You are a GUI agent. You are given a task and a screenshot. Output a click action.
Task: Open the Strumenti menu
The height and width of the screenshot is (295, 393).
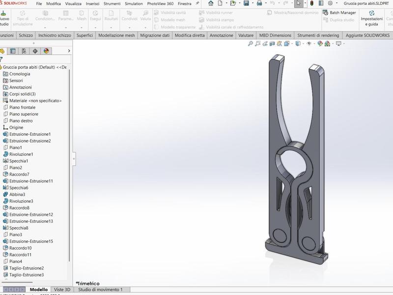[112, 3]
